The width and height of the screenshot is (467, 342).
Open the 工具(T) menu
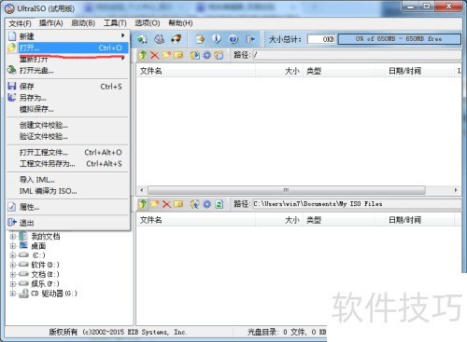click(115, 23)
